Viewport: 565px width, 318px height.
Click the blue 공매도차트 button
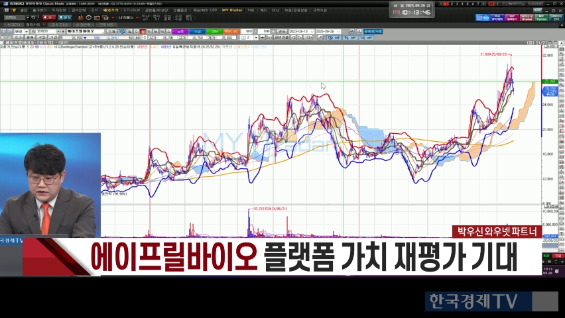(x=373, y=31)
